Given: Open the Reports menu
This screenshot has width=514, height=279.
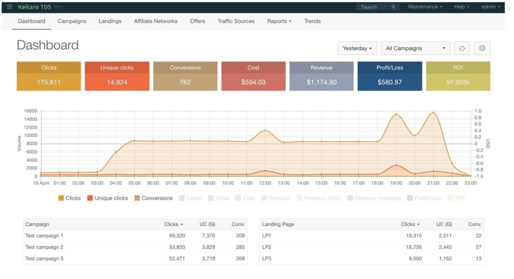Looking at the screenshot, I should (279, 21).
